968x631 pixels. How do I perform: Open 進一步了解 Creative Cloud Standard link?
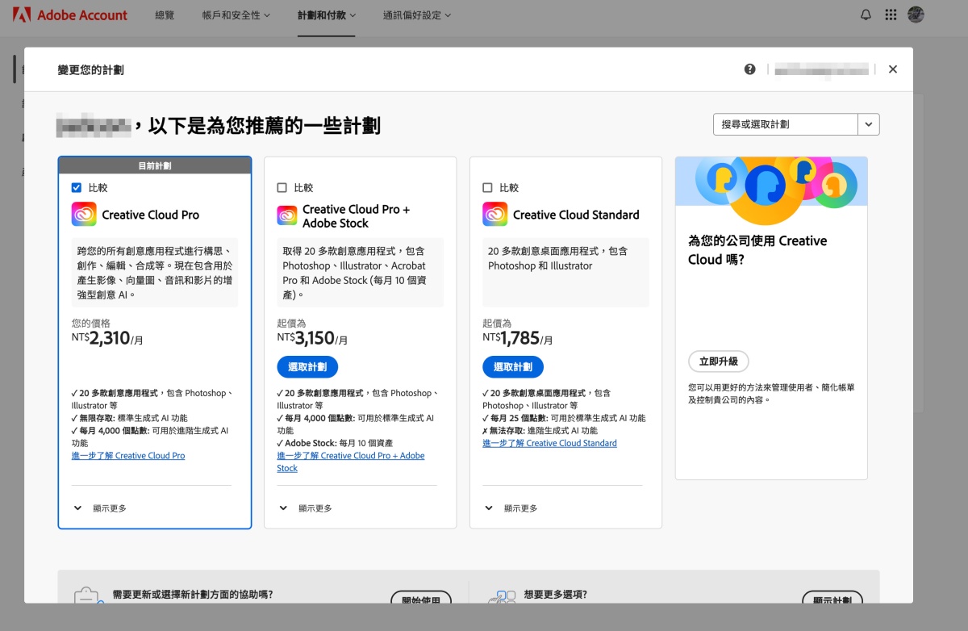pyautogui.click(x=549, y=443)
